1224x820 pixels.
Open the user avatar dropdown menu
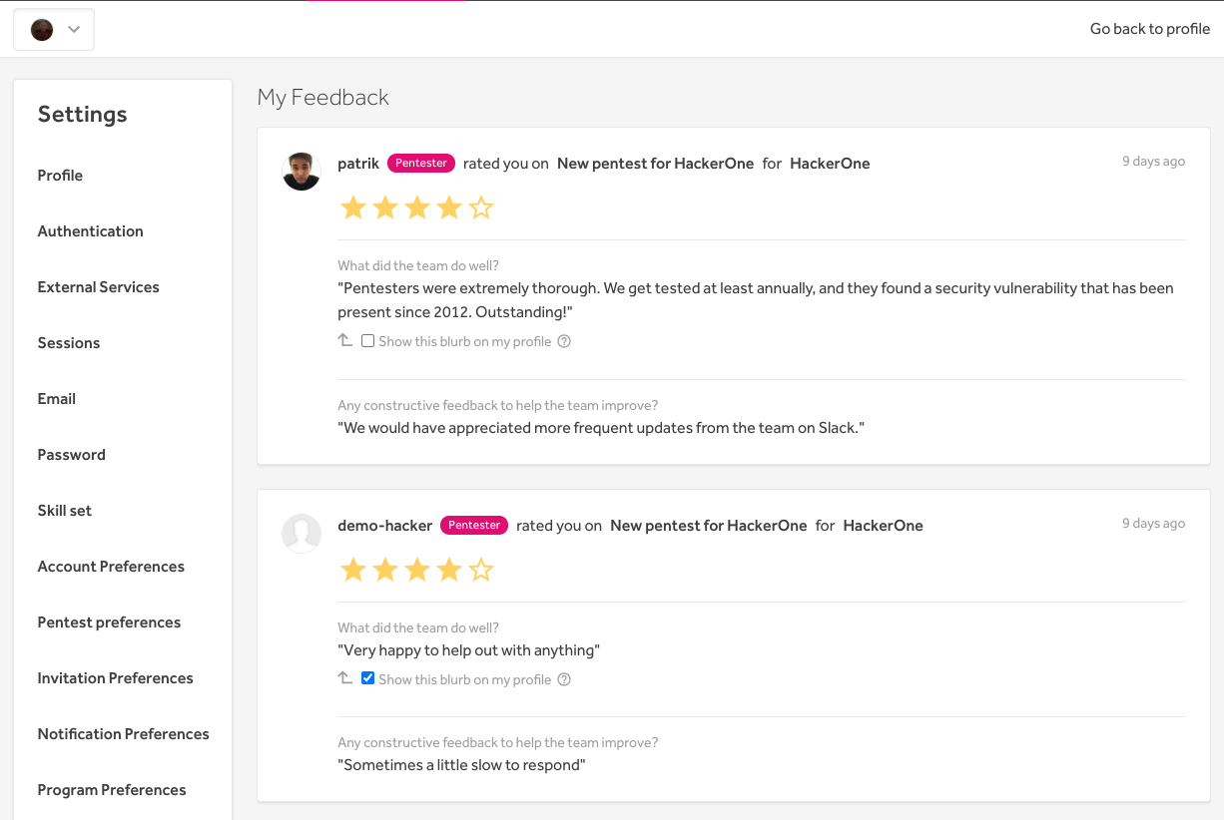[54, 30]
